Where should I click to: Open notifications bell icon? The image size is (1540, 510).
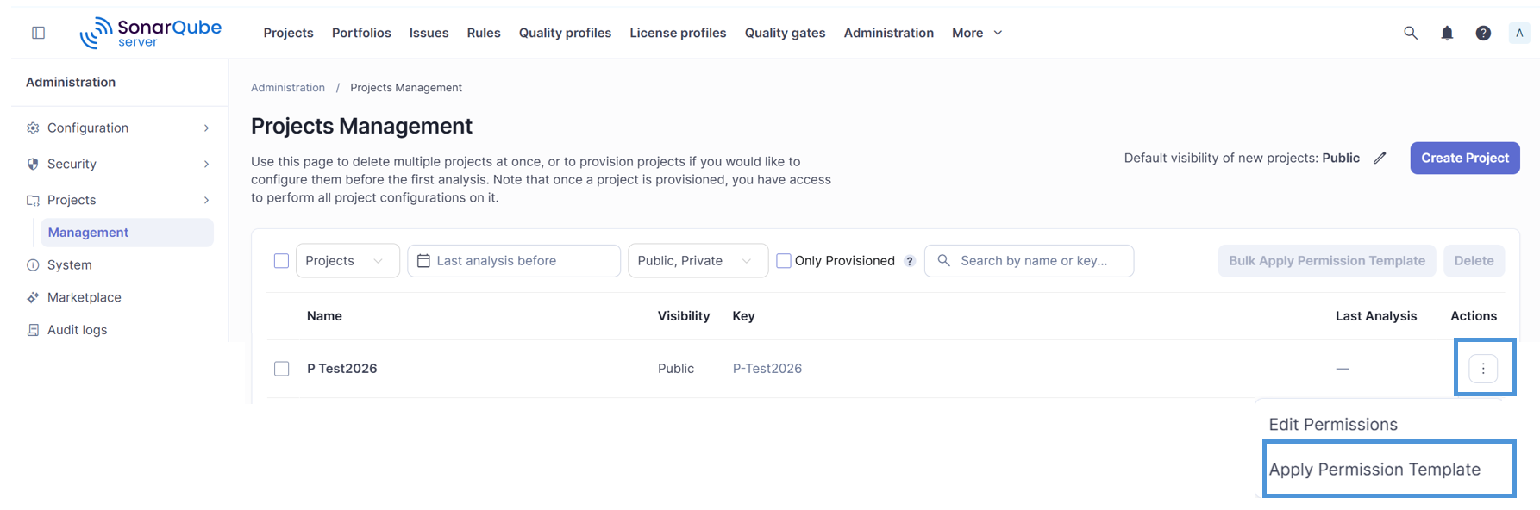click(1447, 33)
